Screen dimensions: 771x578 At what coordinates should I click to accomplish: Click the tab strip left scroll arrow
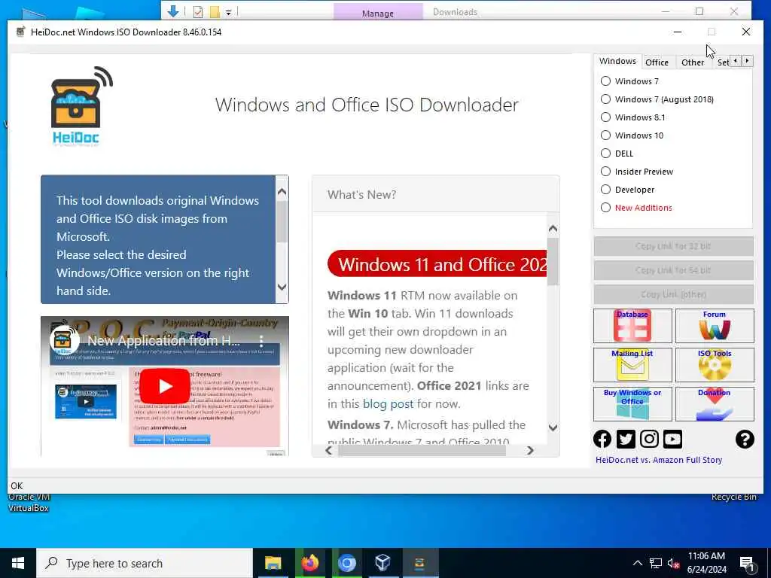point(736,61)
